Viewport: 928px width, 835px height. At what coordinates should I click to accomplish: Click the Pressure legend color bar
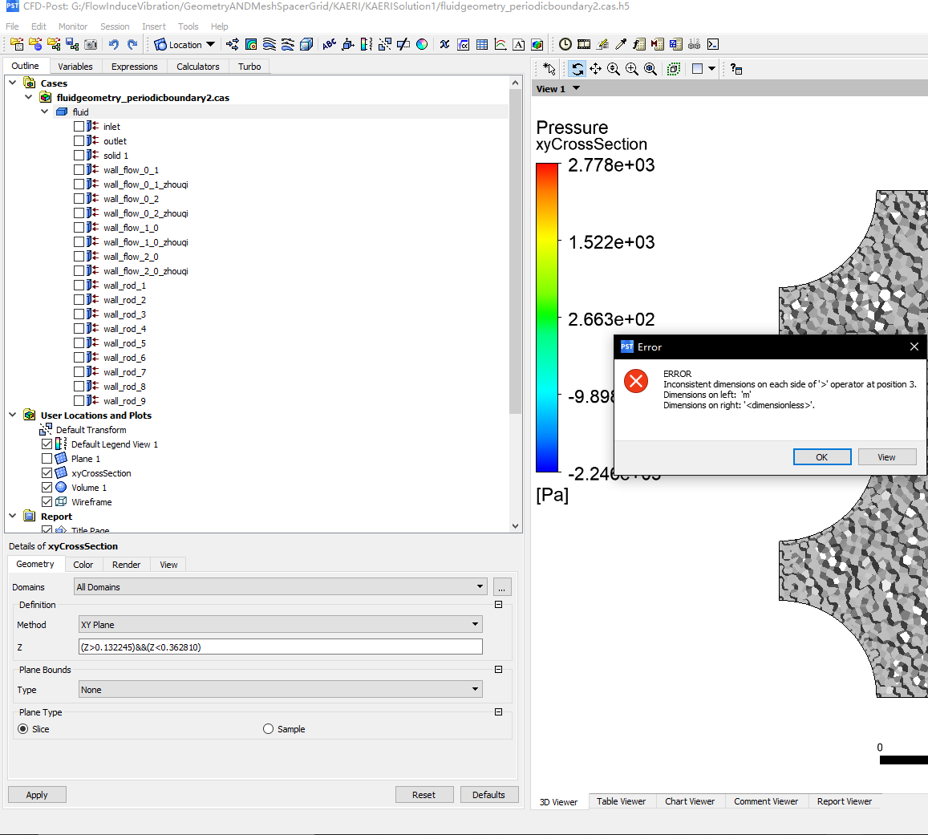547,318
